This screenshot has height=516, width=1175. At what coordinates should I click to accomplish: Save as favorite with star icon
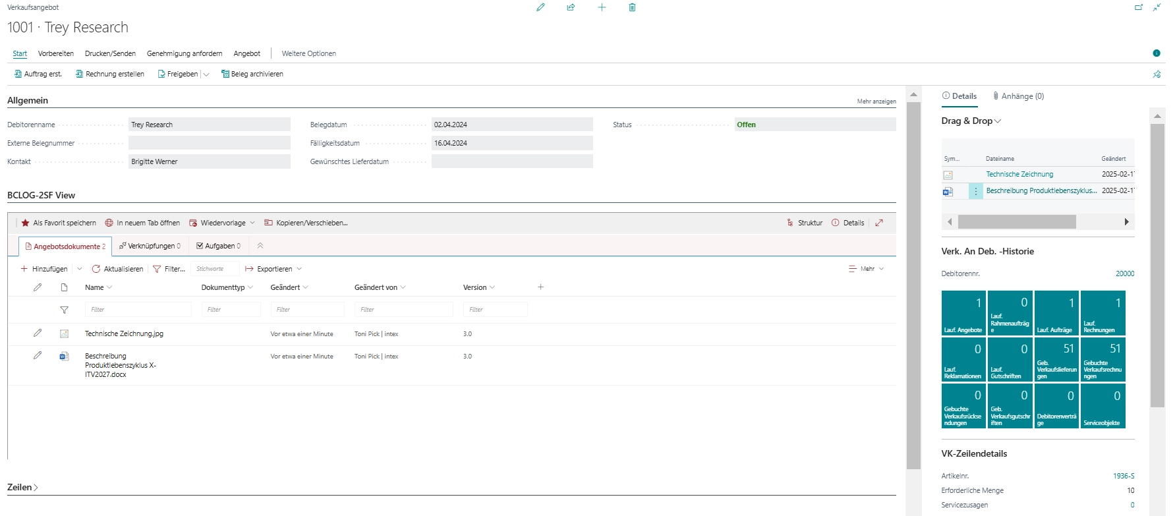(x=59, y=223)
